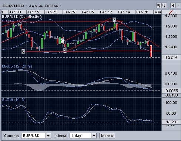Click the last red candlestick on the chart
Image resolution: width=181 pixels, height=141 pixels.
[x=151, y=51]
